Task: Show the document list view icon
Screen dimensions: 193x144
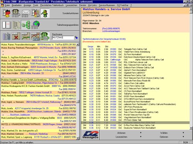Action: pyautogui.click(x=16, y=25)
